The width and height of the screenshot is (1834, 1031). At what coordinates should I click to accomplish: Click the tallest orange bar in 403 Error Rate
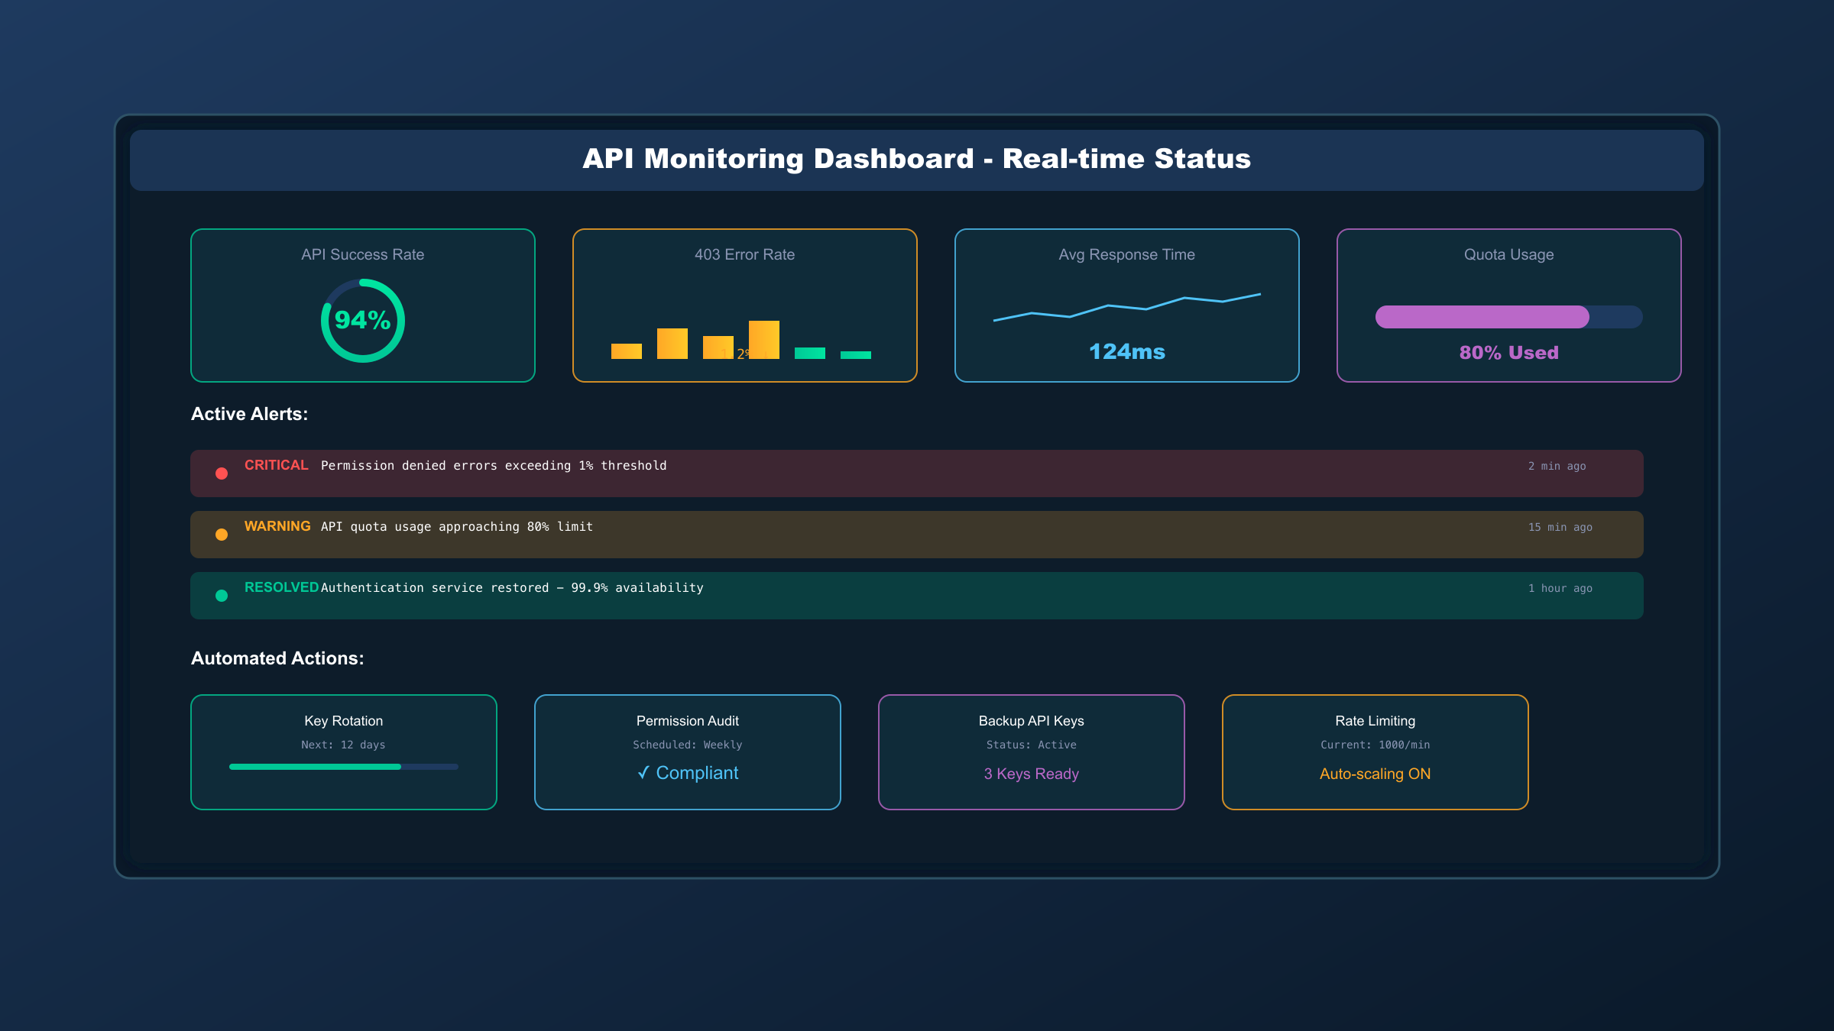click(764, 340)
